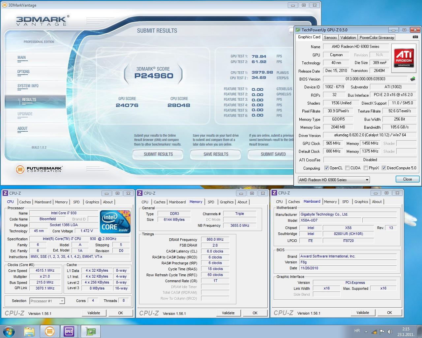422x338 pixels.
Task: Open Graphics tab in right CPU-Z window
Action: (361, 202)
